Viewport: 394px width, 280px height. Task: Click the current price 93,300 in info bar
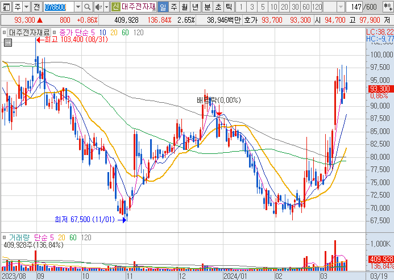24,20
